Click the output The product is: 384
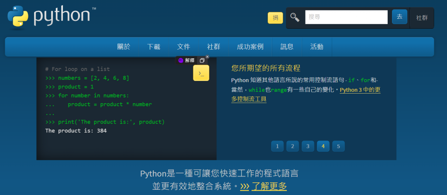 click(76, 131)
